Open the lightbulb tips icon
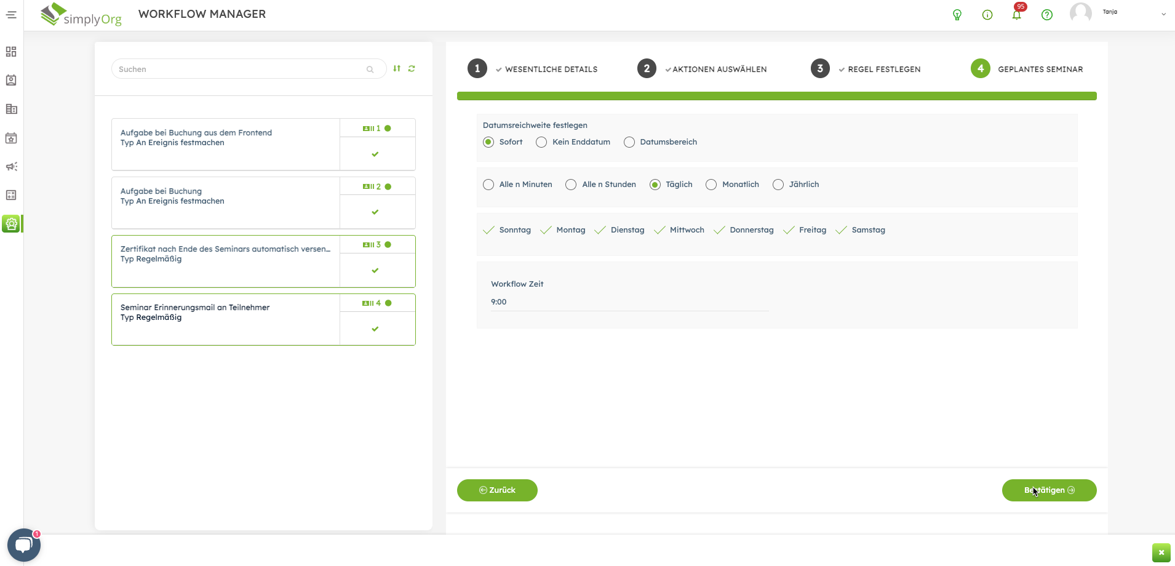The image size is (1175, 566). [x=957, y=15]
